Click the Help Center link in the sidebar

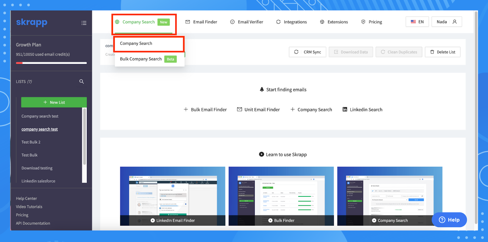pyautogui.click(x=26, y=199)
